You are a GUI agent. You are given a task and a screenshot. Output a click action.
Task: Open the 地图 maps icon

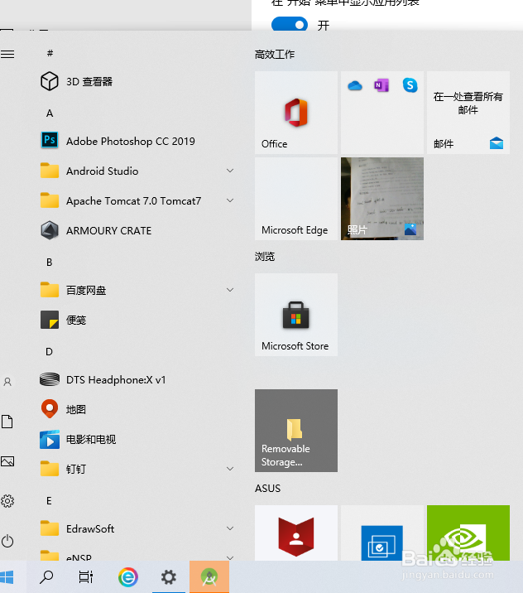(x=50, y=409)
